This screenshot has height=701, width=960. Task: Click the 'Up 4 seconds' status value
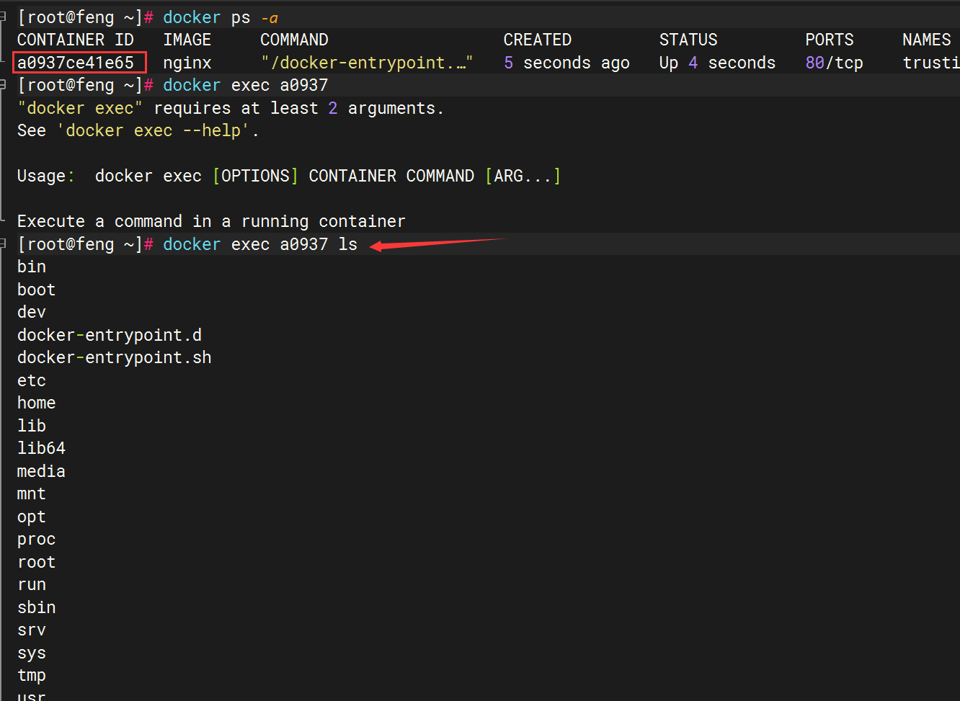[717, 63]
